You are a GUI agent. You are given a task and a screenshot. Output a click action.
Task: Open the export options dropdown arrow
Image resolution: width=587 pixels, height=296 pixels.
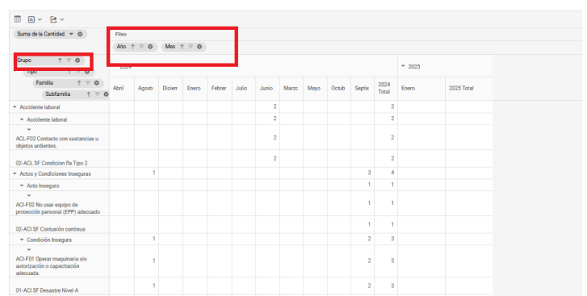tap(62, 19)
